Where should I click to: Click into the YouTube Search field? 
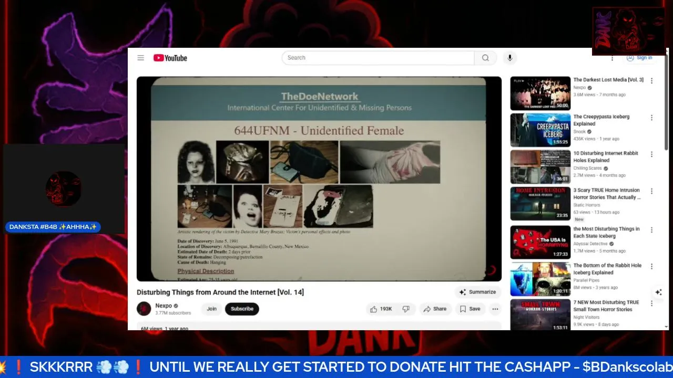378,58
